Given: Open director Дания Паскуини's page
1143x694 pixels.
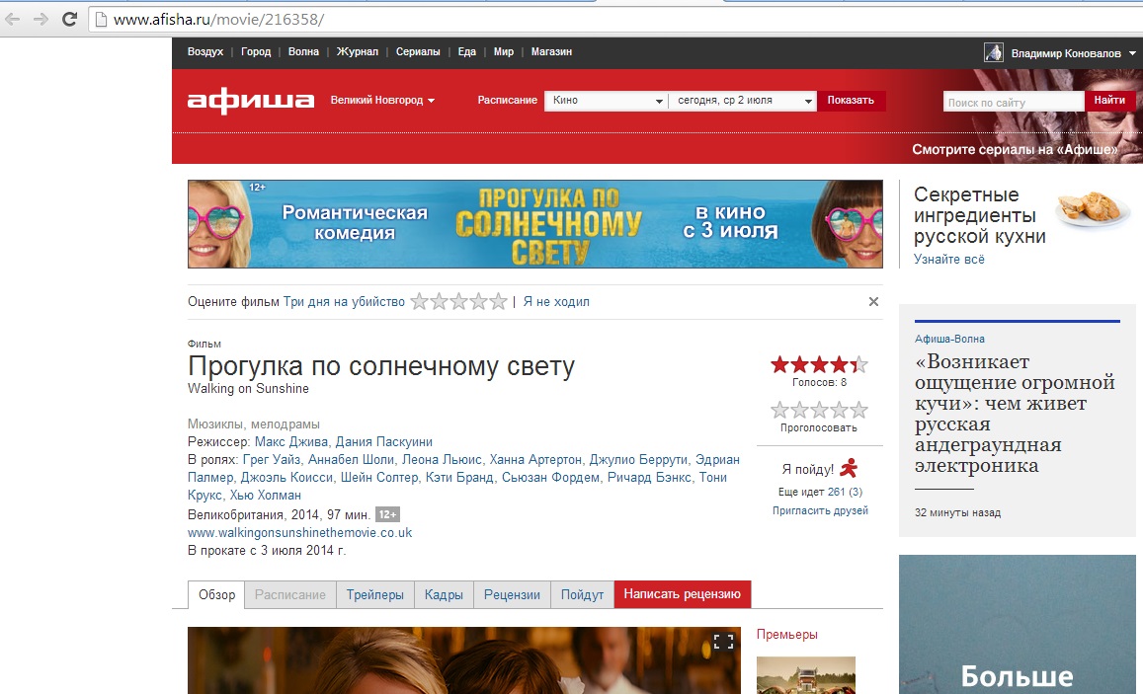Looking at the screenshot, I should [384, 442].
